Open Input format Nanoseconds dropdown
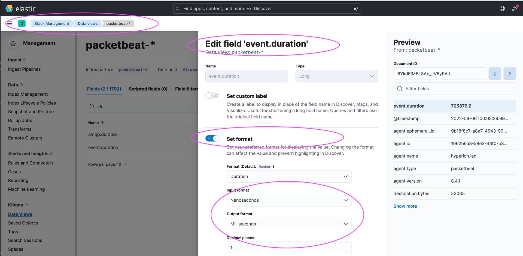 pos(289,200)
